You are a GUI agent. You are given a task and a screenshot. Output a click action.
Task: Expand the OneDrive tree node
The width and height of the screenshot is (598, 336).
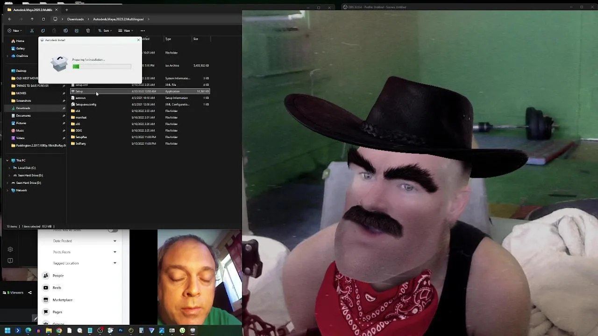click(7, 56)
